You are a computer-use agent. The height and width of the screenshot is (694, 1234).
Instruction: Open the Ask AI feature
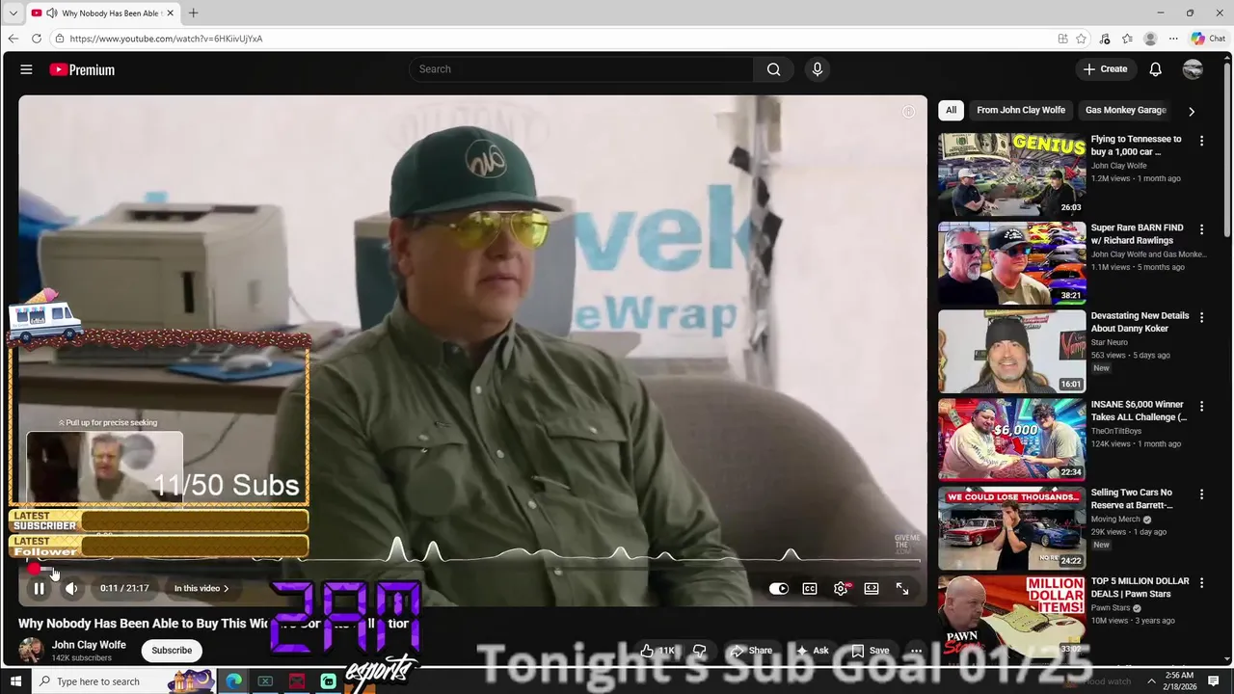coord(812,651)
